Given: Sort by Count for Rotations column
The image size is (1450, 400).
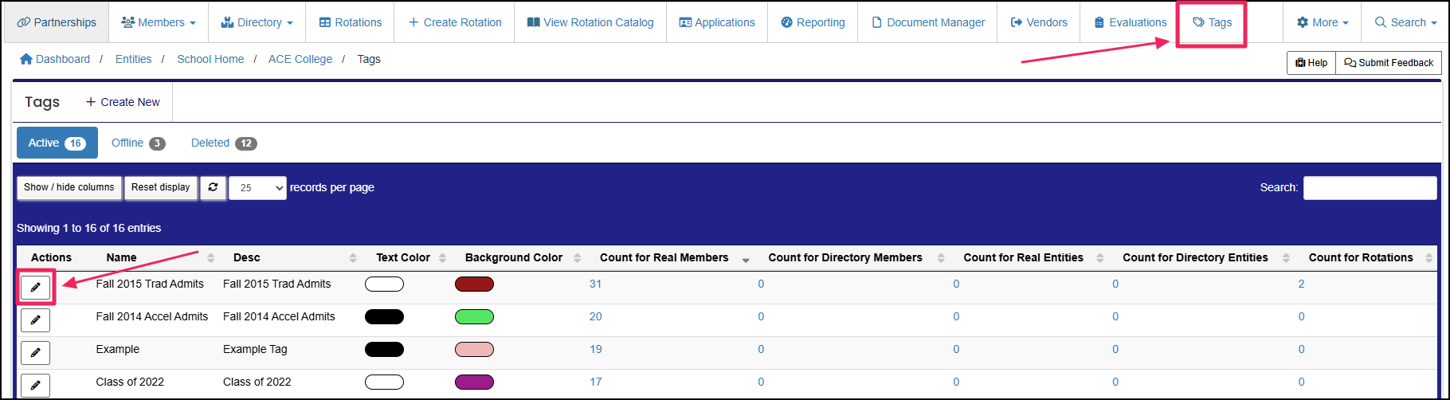Looking at the screenshot, I should 1366,257.
